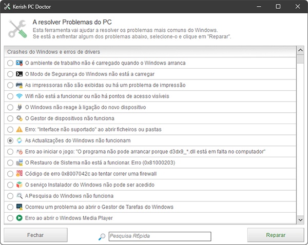The width and height of the screenshot is (308, 245).
Task: Click the selected Windows Updates radio button
Action: [10, 140]
